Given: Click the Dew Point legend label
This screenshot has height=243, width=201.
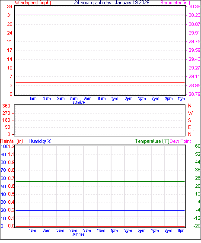Looking at the screenshot, I should (x=180, y=141).
